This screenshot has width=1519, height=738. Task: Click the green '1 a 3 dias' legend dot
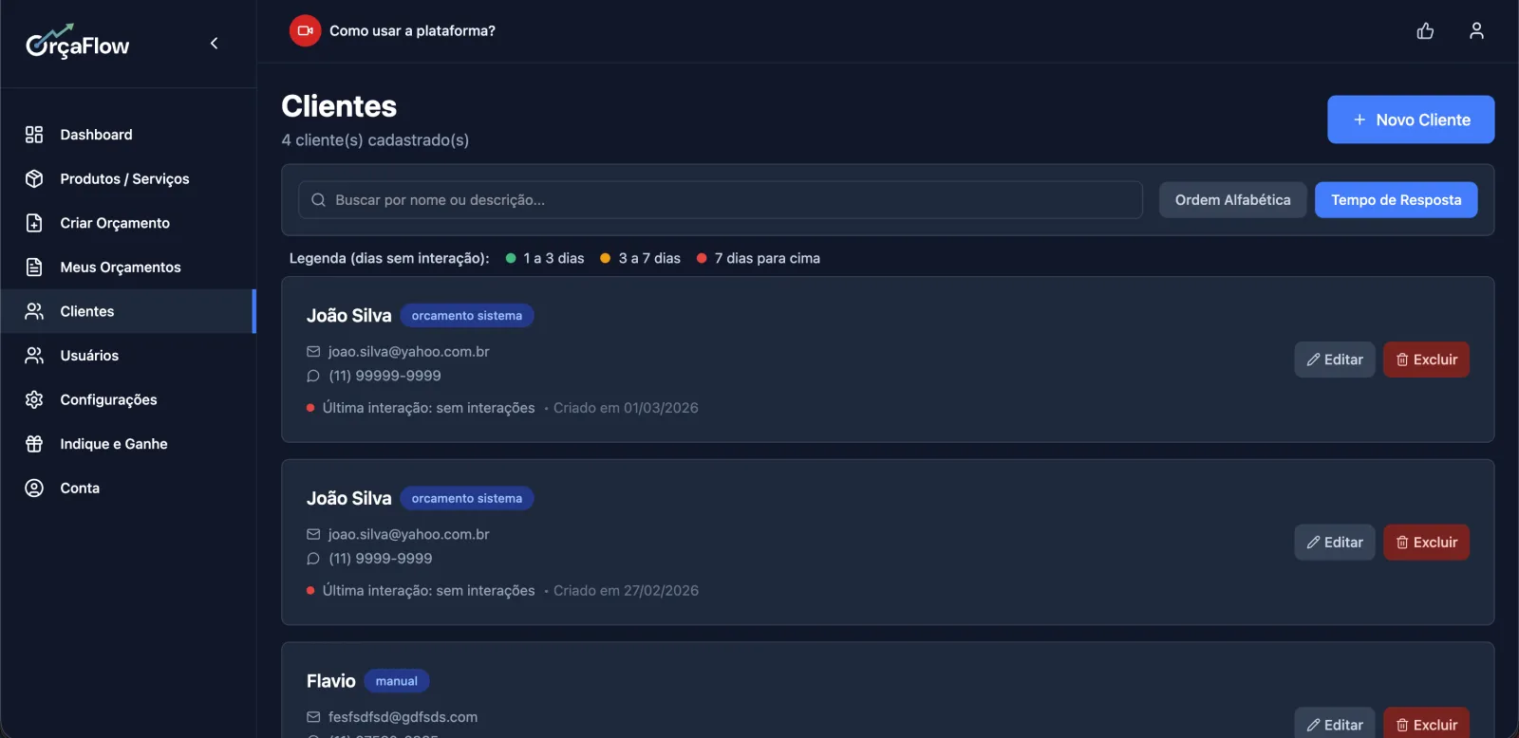(511, 258)
